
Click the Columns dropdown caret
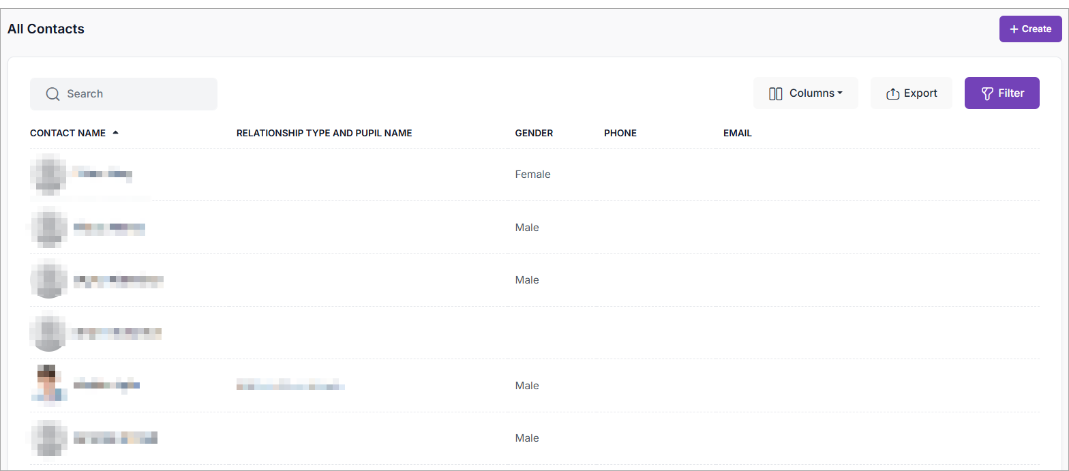coord(840,93)
